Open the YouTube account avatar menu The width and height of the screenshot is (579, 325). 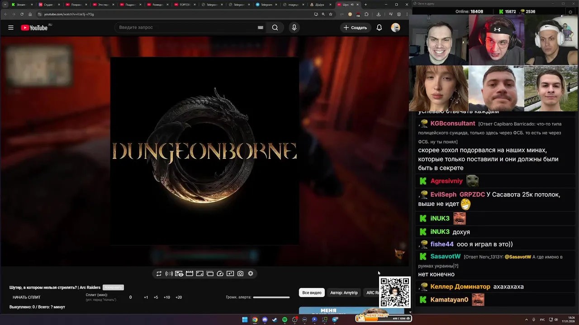tap(395, 28)
